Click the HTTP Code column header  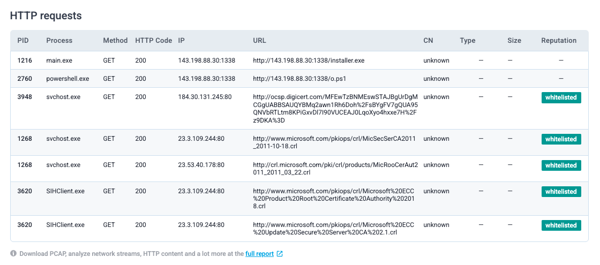coord(153,41)
